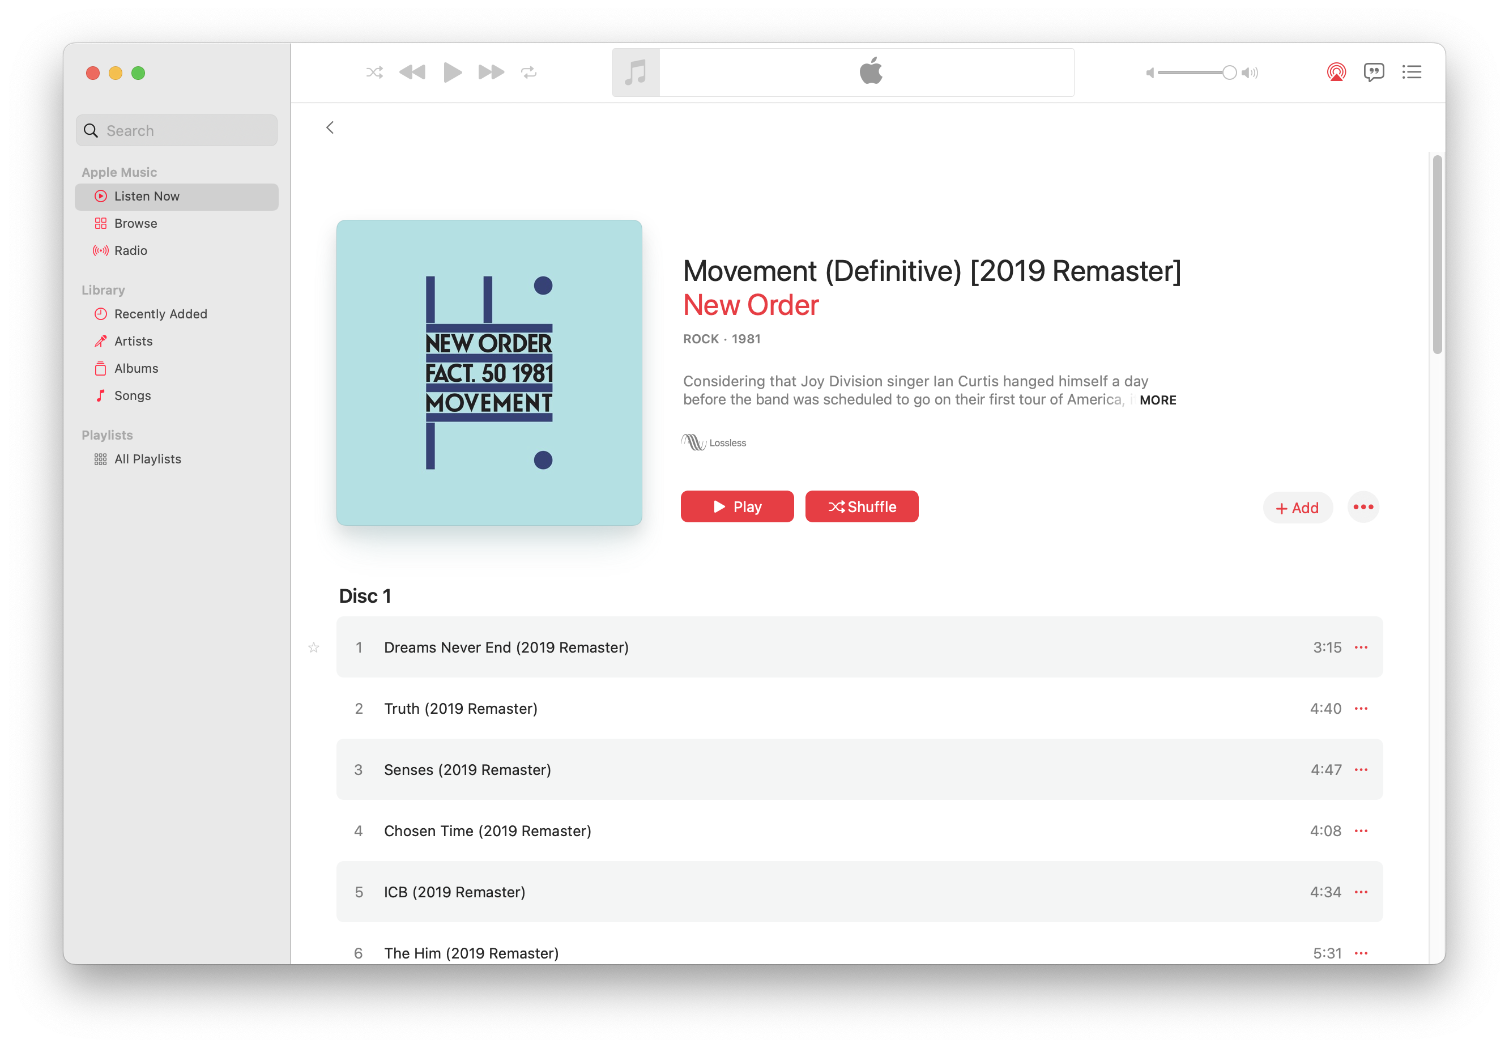
Task: Click the Play button to start album
Action: tap(738, 507)
